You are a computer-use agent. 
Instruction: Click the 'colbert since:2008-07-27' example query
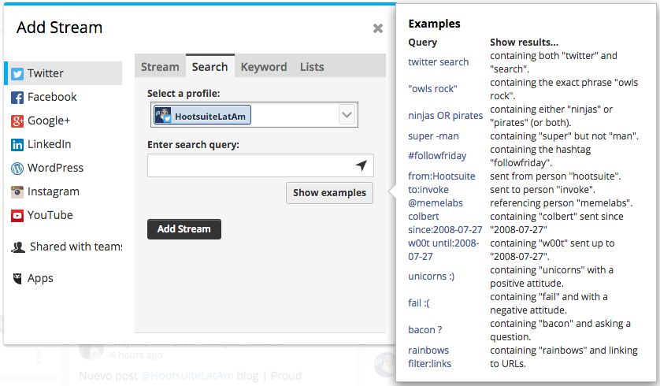pos(445,223)
